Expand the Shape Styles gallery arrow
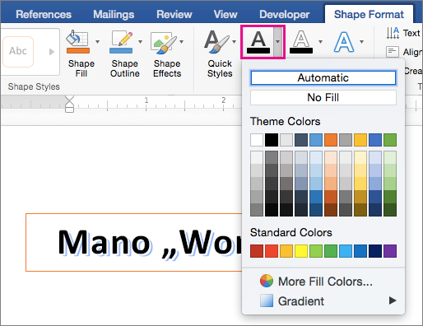The width and height of the screenshot is (423, 326). pyautogui.click(x=51, y=52)
